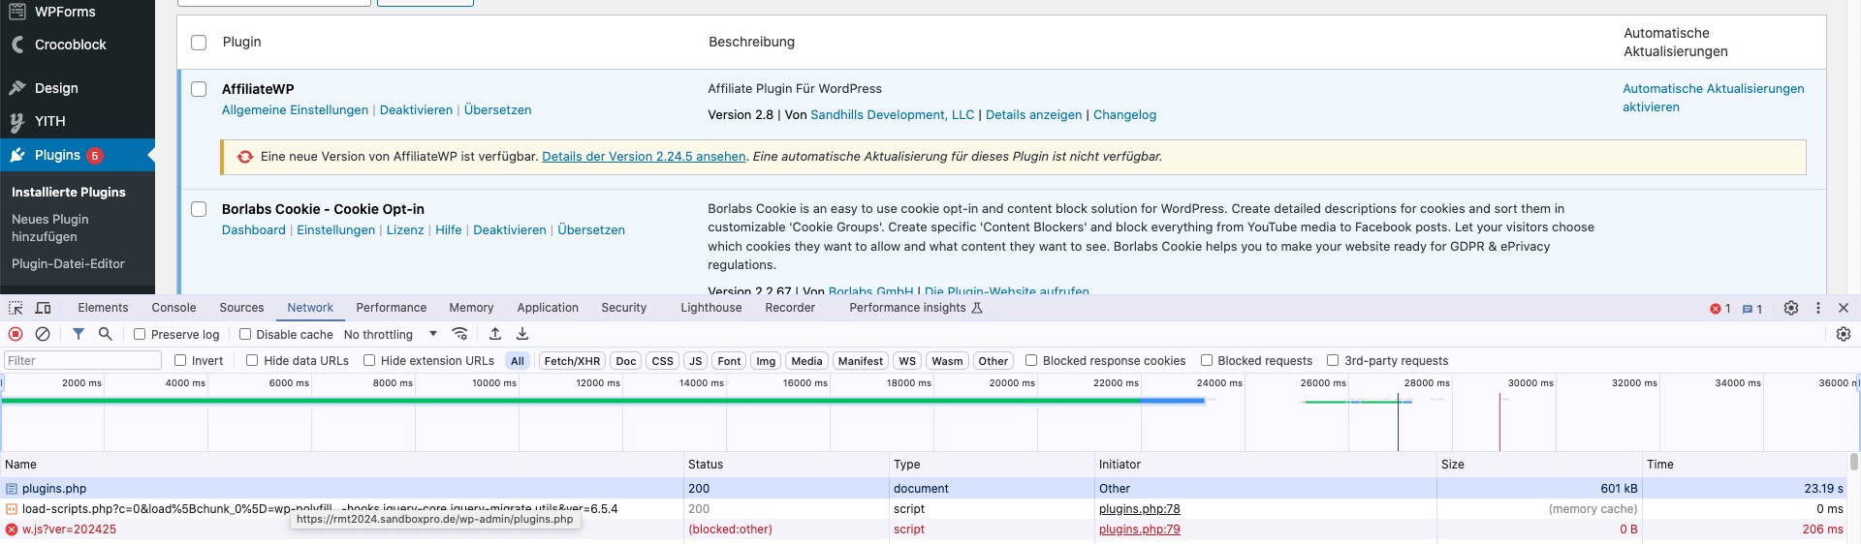Clear the network log
The height and width of the screenshot is (544, 1861).
tap(43, 334)
